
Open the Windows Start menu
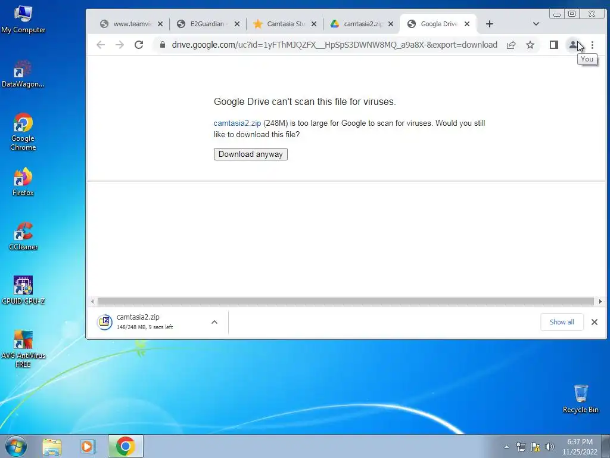click(16, 446)
